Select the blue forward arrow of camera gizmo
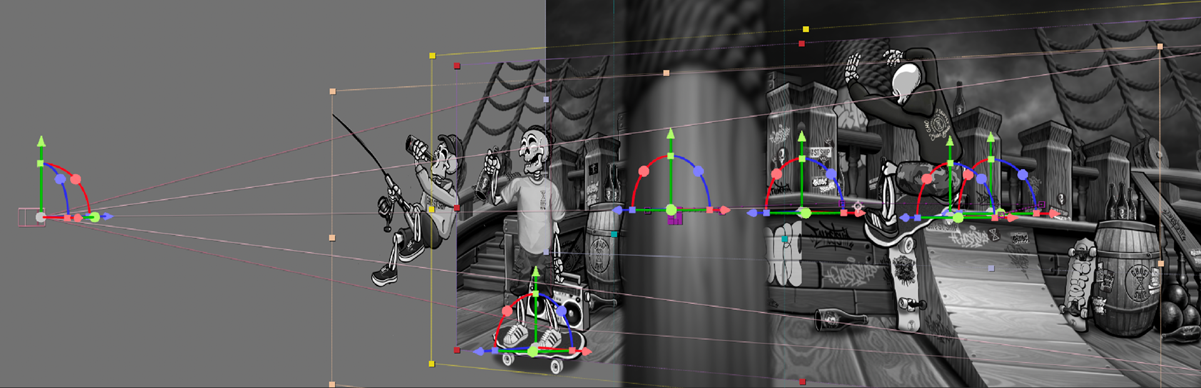Screen dimensions: 1201x388 108,217
